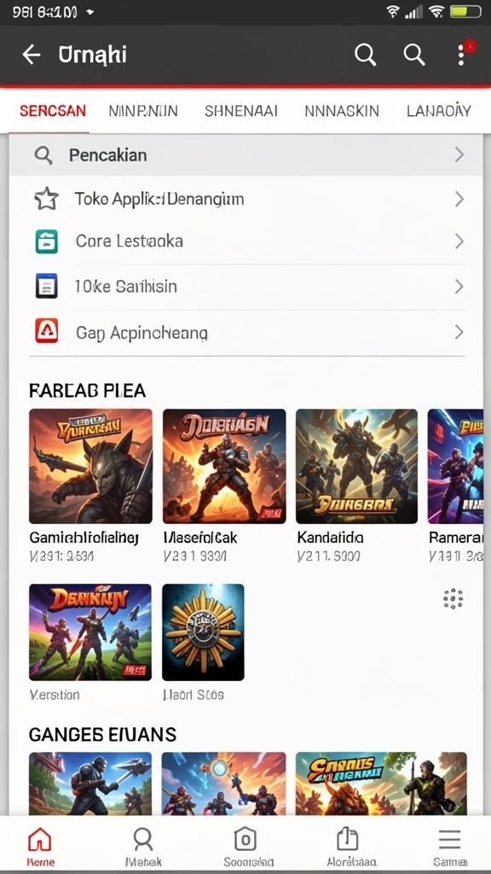The height and width of the screenshot is (874, 491).
Task: Expand the Toko Applik row chevron
Action: pyautogui.click(x=459, y=199)
